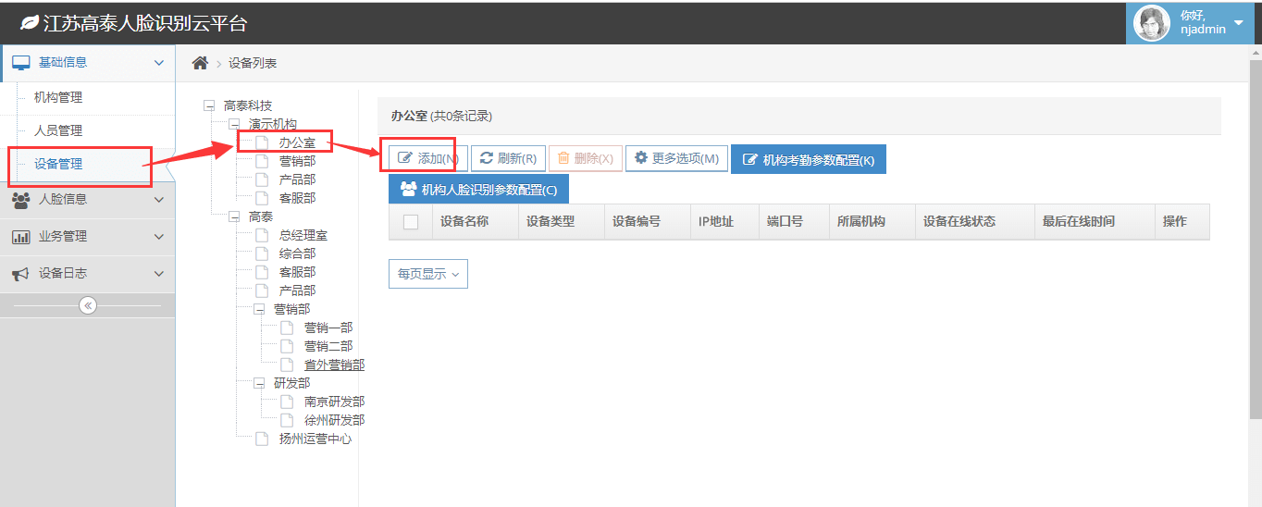Click the file icon beside 扬州运营中心
Screen dimensions: 1262x507
click(x=262, y=439)
